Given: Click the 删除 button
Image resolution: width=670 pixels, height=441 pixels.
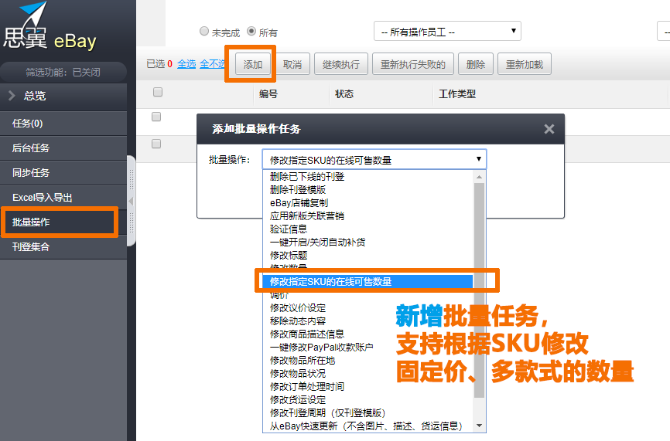Looking at the screenshot, I should [x=476, y=64].
